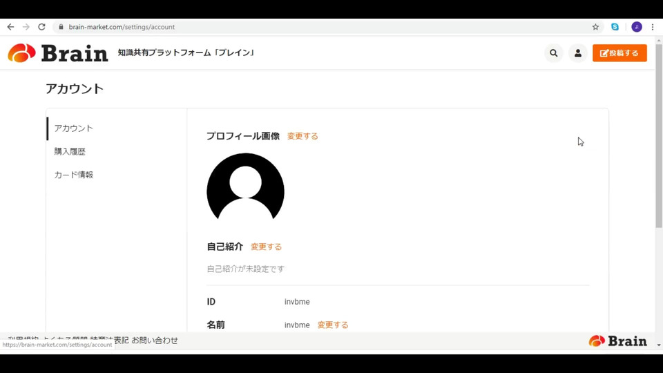
Task: Bookmark this page with star icon
Action: click(595, 27)
